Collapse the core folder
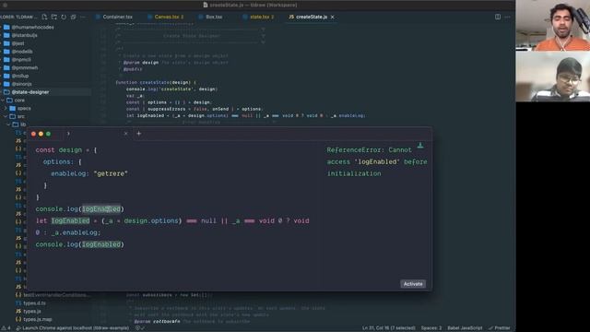Image resolution: width=590 pixels, height=332 pixels. [x=19, y=101]
